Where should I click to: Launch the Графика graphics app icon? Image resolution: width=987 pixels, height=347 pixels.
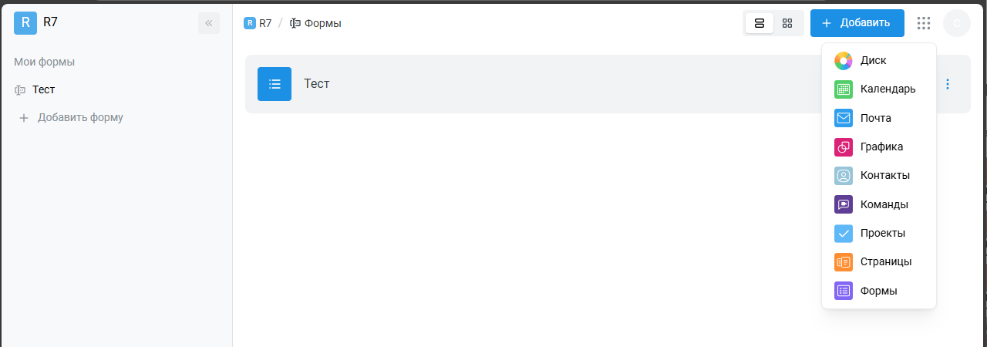[844, 147]
